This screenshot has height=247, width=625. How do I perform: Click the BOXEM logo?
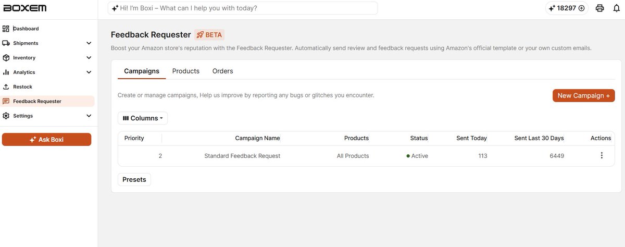(x=24, y=8)
